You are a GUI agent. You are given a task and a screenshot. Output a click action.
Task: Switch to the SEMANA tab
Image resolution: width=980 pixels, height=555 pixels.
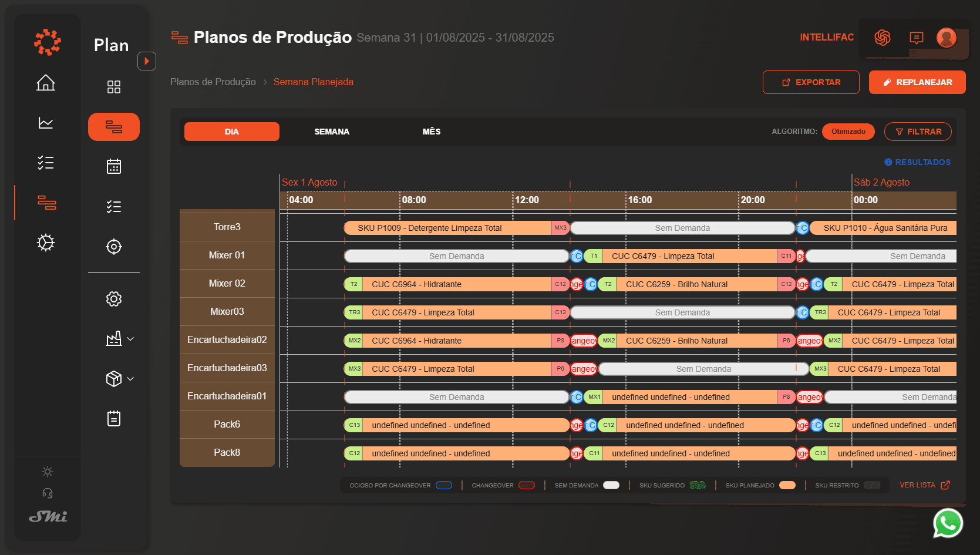tap(332, 132)
